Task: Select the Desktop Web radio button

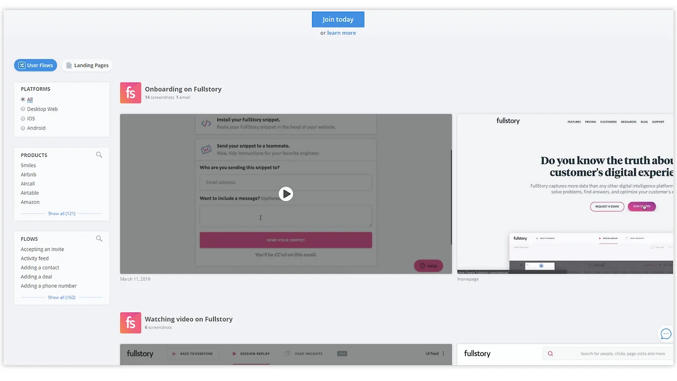Action: point(23,109)
